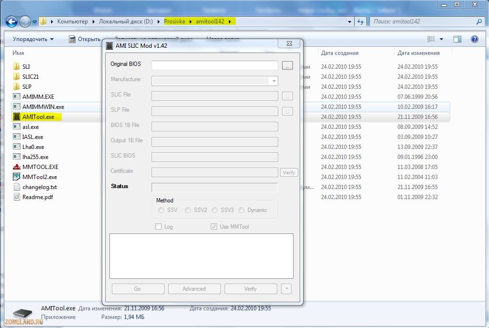The height and width of the screenshot is (328, 489).
Task: Toggle the preview pane icon
Action: click(x=457, y=39)
